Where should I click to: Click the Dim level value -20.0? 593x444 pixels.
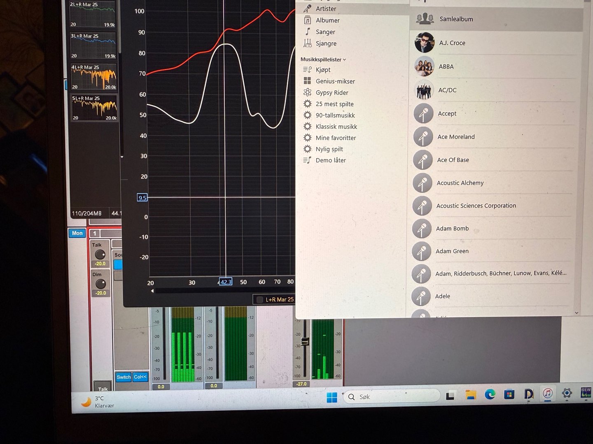[101, 293]
